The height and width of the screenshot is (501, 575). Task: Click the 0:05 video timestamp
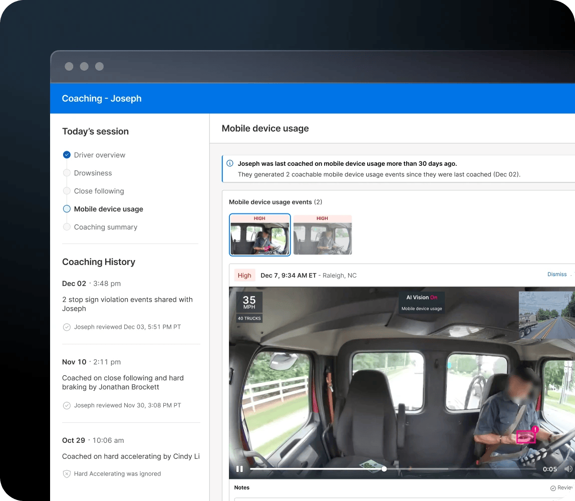(549, 469)
